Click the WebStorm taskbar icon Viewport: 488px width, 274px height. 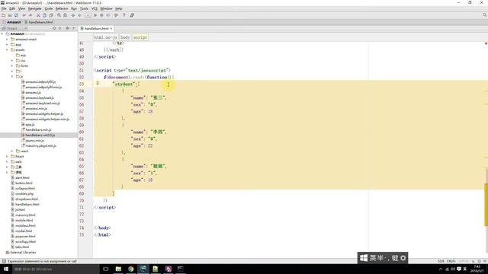tap(143, 269)
